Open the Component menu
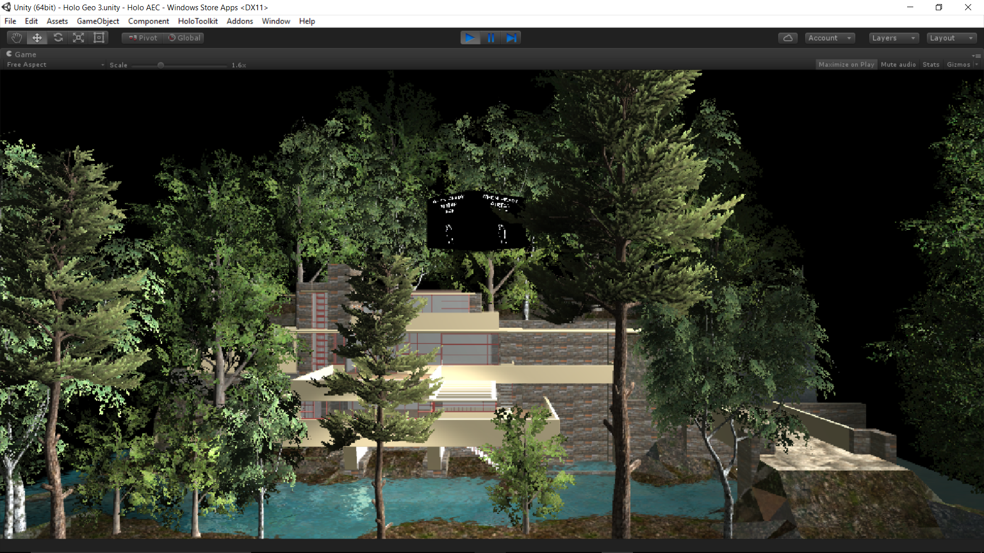 click(x=149, y=21)
